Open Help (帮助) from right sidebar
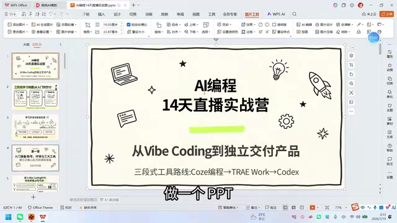This screenshot has width=397, height=223. click(x=390, y=147)
